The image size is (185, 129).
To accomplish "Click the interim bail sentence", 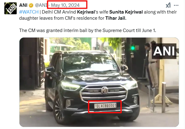I will click(87, 30).
